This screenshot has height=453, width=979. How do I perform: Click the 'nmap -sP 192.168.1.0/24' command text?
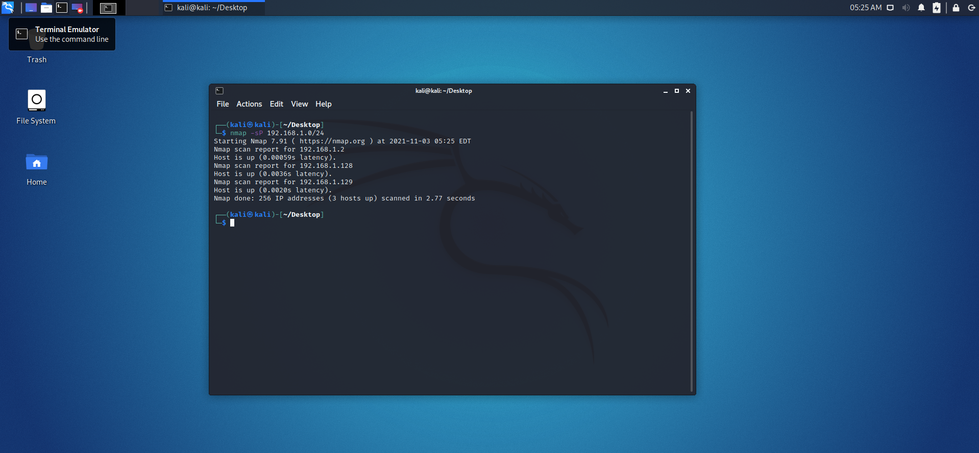point(277,133)
